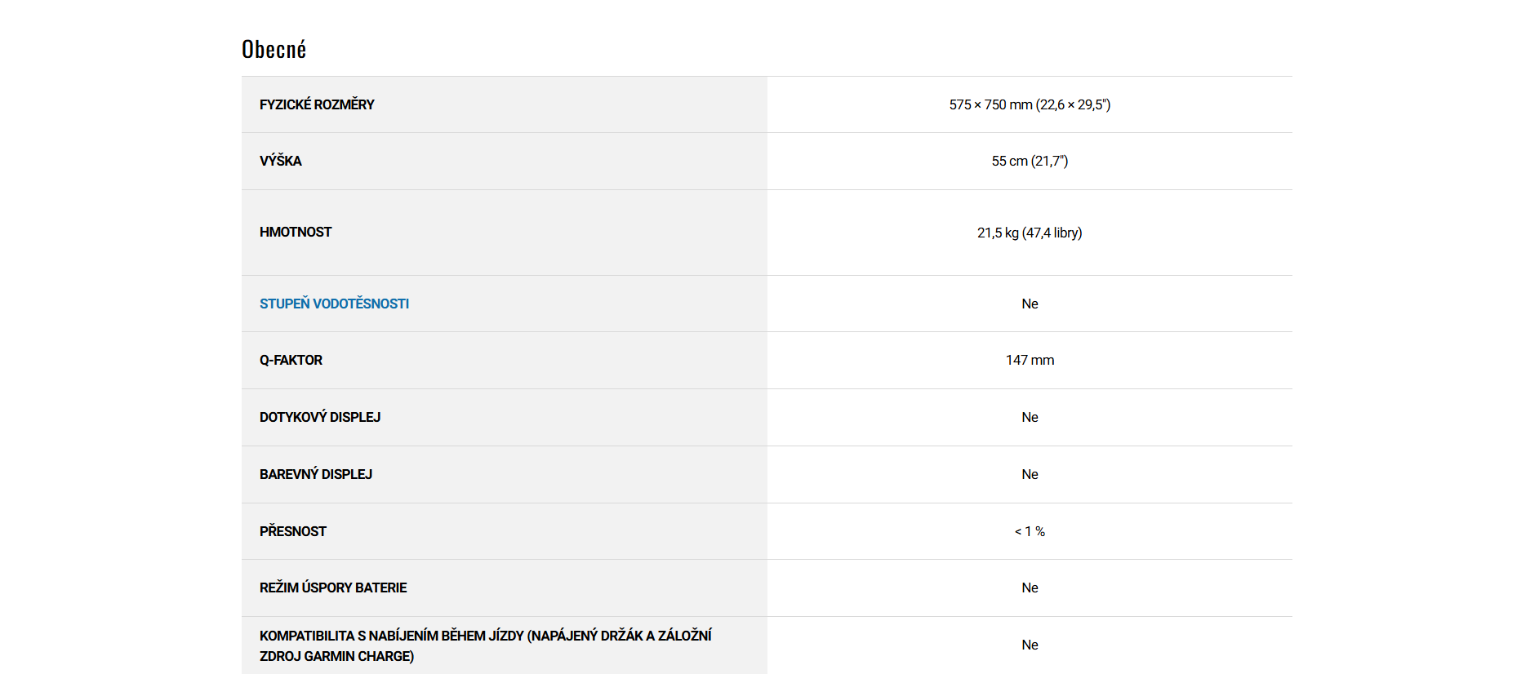Click the Barevný displej row label
The height and width of the screenshot is (674, 1539).
pos(316,474)
